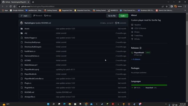Open File Explorer from taskbar
The image size is (188, 106).
[x=70, y=104]
